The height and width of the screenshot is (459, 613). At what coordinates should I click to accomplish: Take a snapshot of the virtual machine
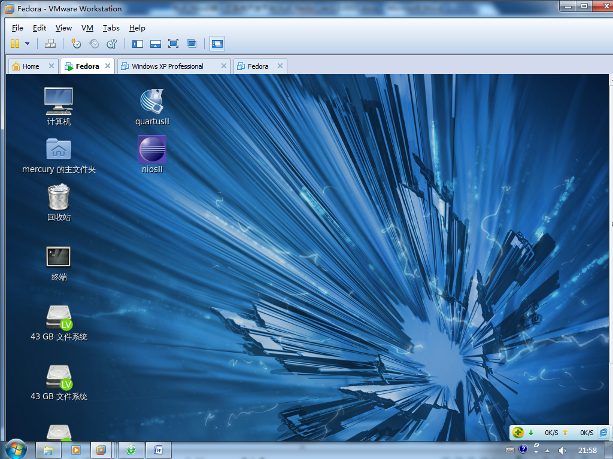pos(76,44)
